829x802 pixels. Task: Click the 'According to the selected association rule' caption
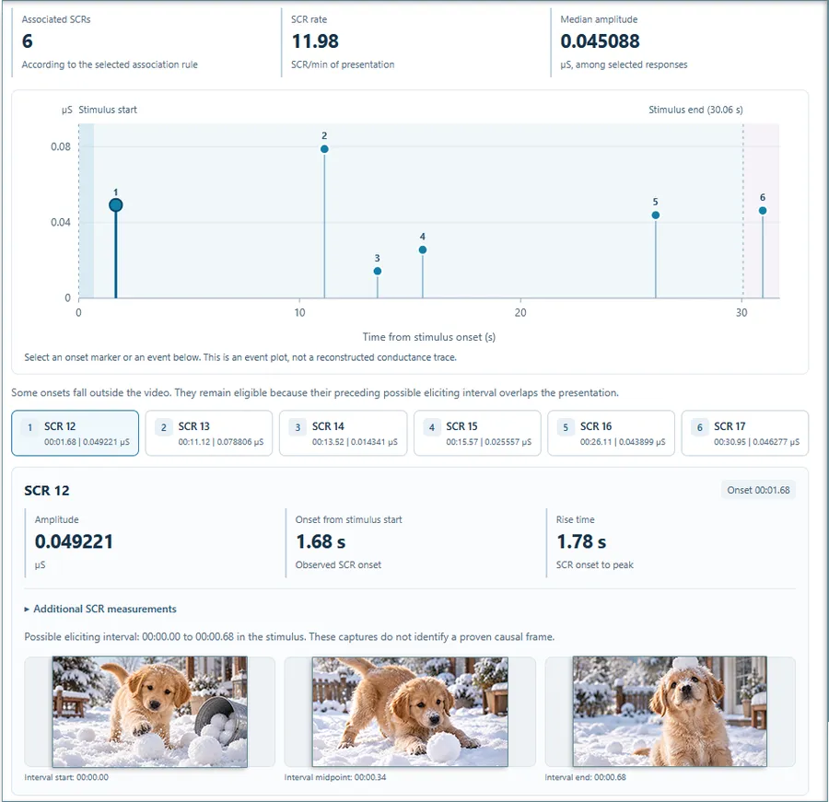click(x=110, y=64)
